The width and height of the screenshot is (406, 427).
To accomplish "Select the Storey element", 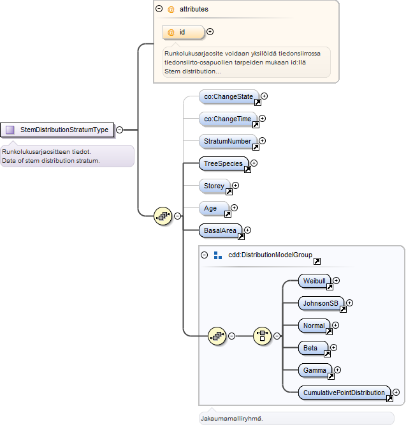I will 214,186.
